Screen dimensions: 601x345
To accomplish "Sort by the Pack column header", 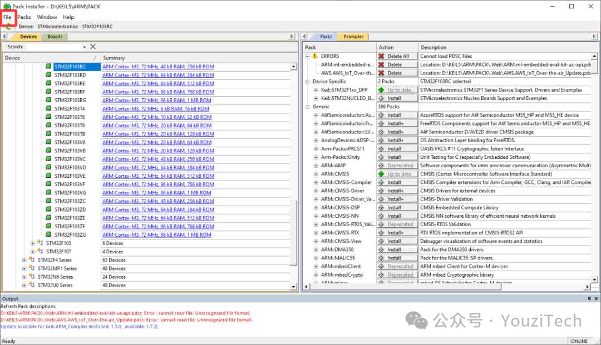I will click(x=339, y=47).
